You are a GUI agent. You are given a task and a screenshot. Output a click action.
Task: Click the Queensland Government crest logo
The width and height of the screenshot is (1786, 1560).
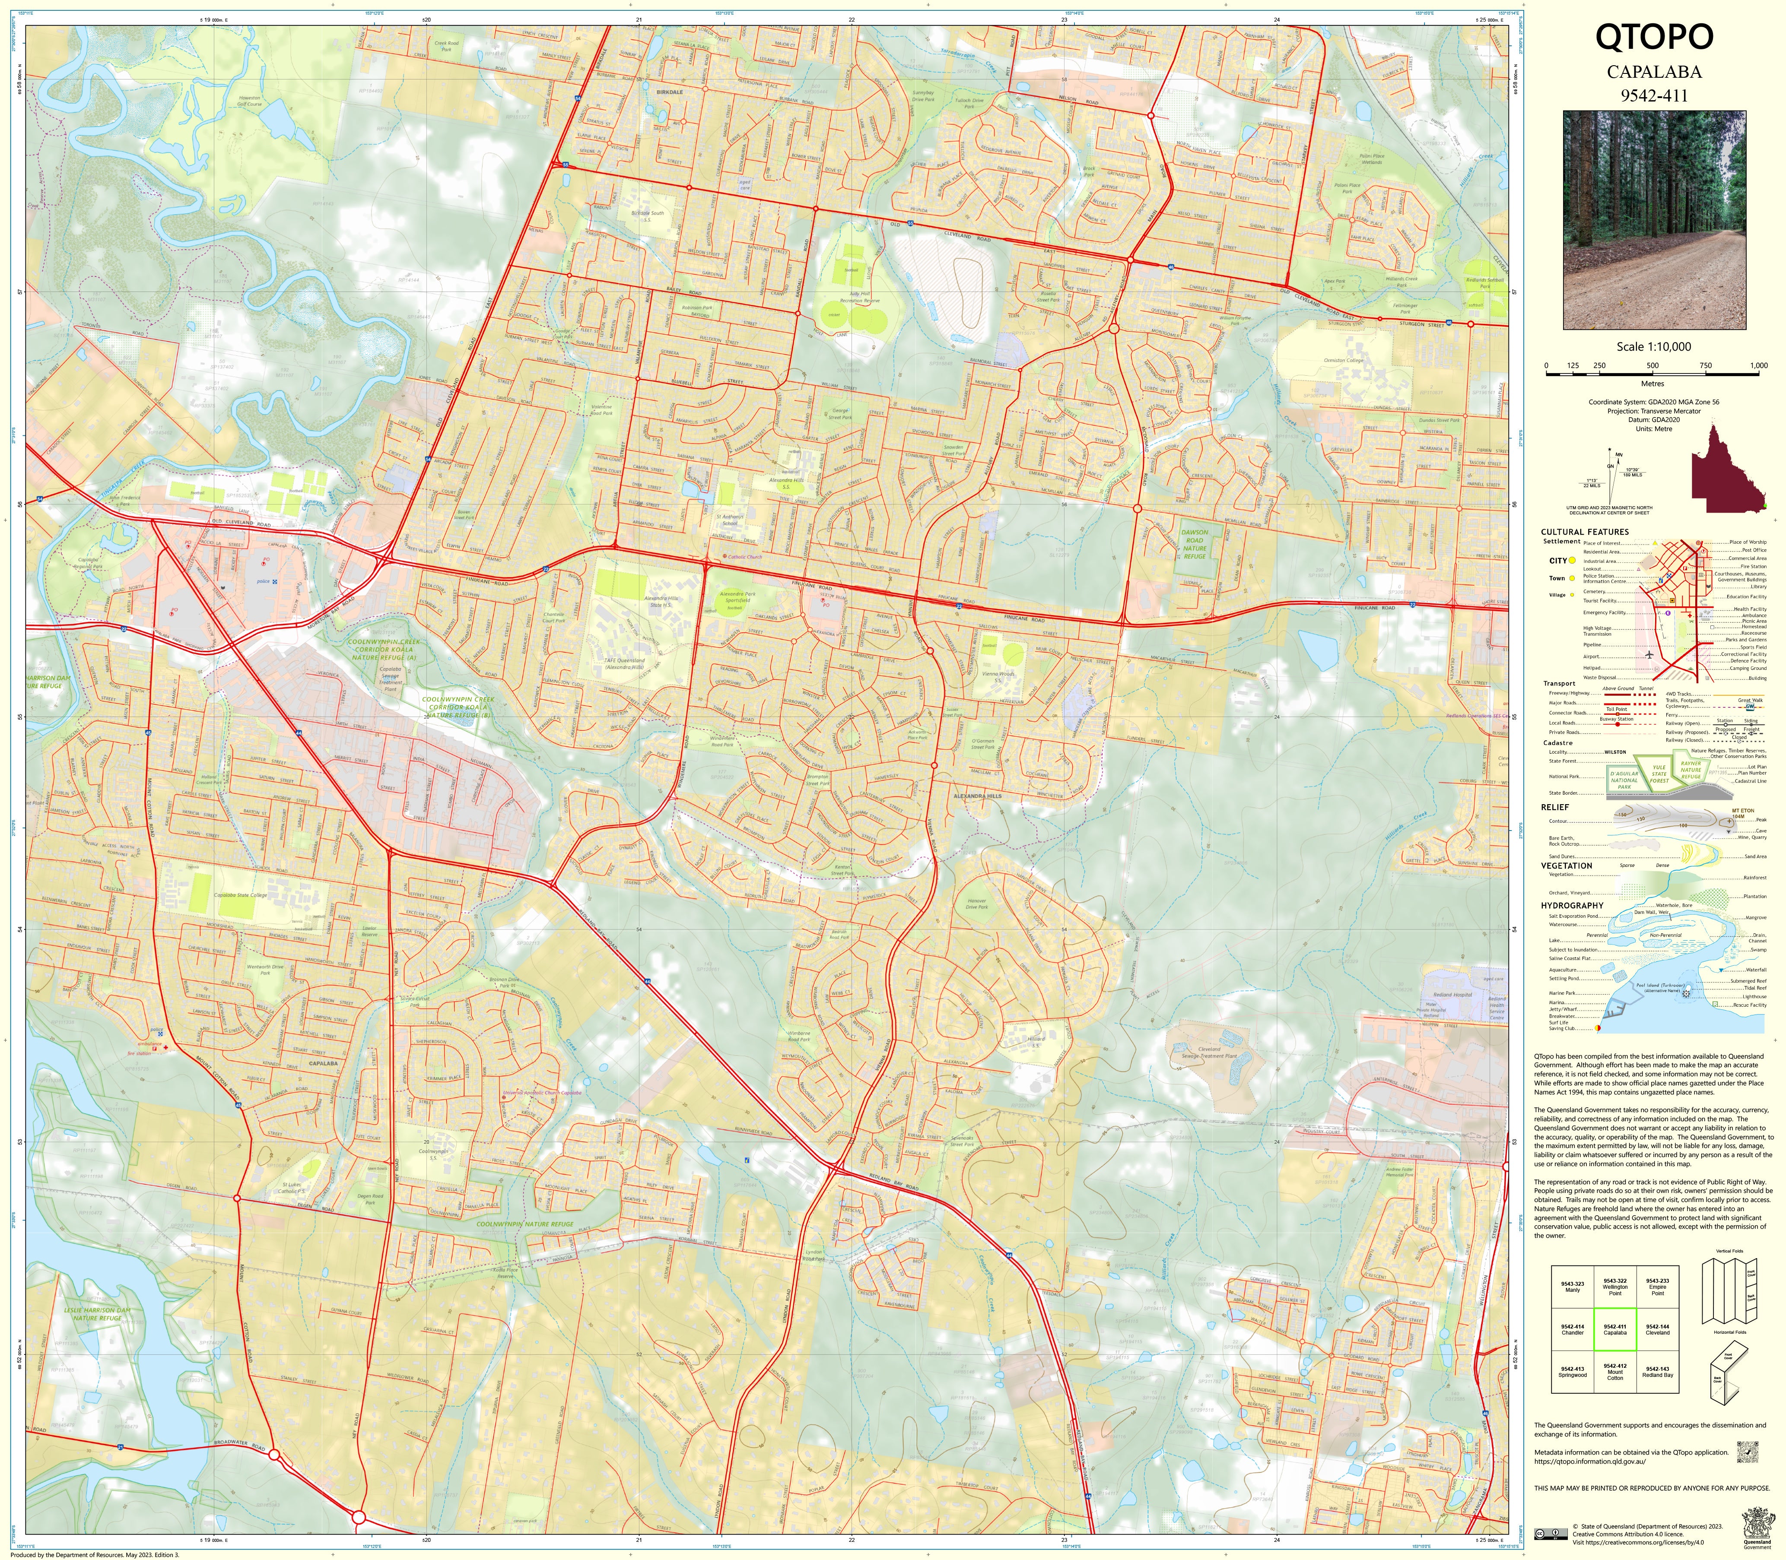(1759, 1523)
